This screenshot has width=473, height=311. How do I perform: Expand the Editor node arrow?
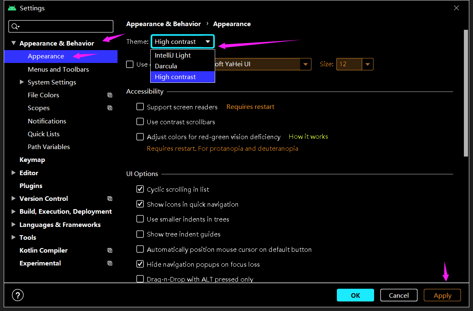[x=14, y=173]
